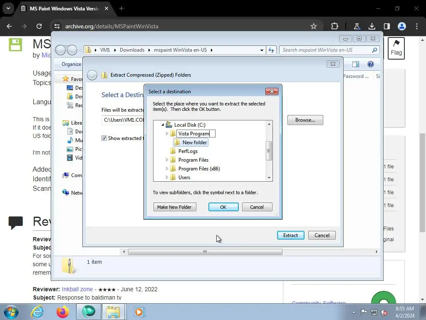Click VM1 in the Explorer breadcrumb
The image size is (426, 320).
[x=105, y=50]
